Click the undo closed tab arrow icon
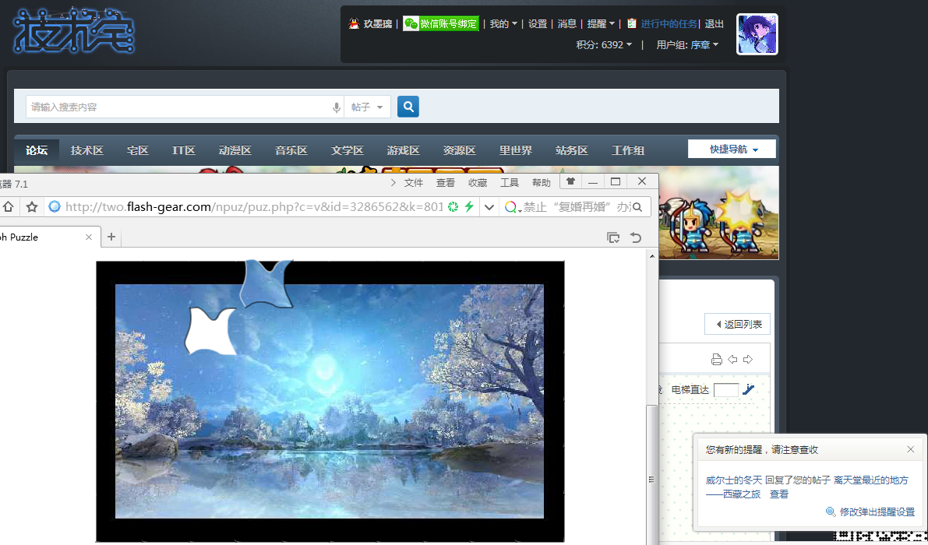The height and width of the screenshot is (545, 928). pos(636,237)
